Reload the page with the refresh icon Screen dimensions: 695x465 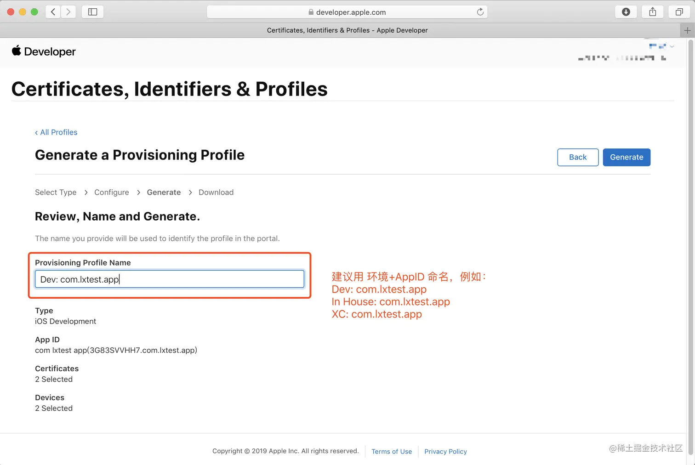[480, 12]
